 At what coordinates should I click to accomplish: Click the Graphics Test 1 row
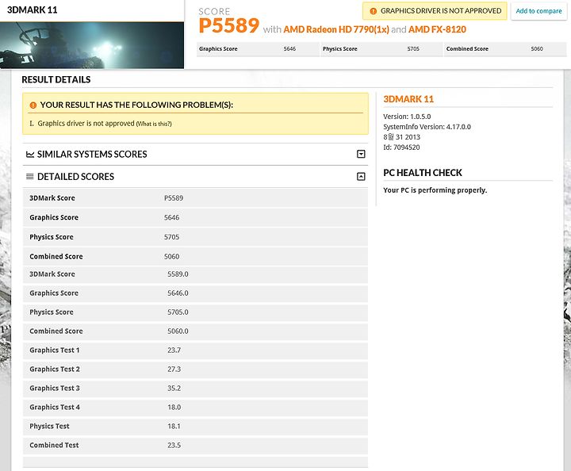click(195, 350)
